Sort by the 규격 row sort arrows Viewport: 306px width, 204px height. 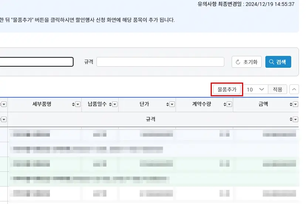coord(291,119)
